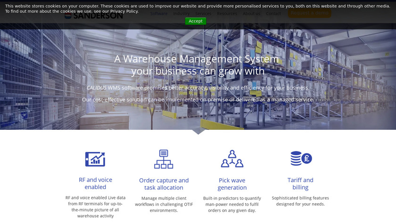Accept the cookie notice
Screen dimensions: 396x222
[196, 21]
